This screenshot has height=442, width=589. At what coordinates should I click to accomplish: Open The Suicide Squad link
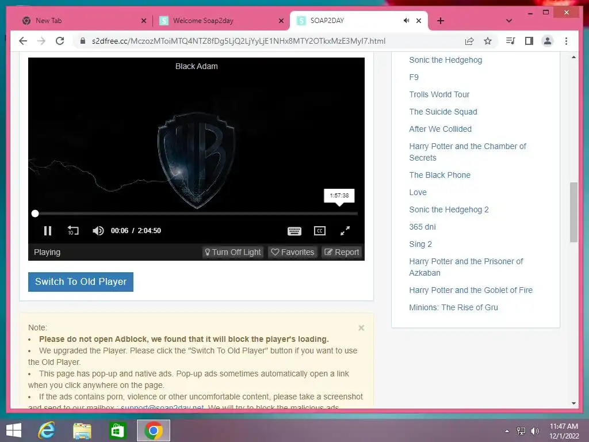443,112
